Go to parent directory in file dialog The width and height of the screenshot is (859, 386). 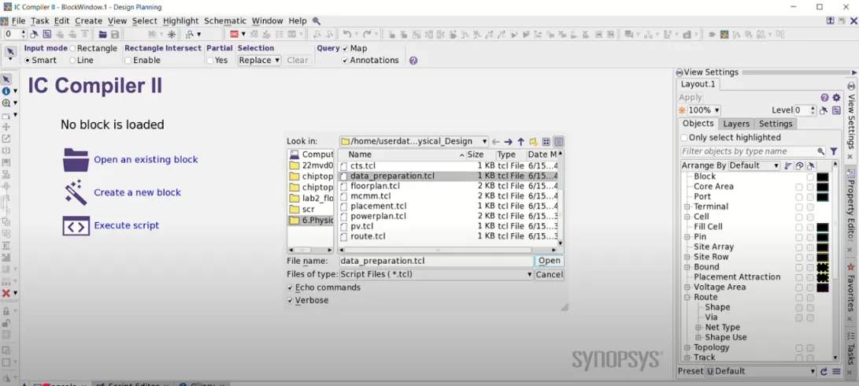pos(521,142)
